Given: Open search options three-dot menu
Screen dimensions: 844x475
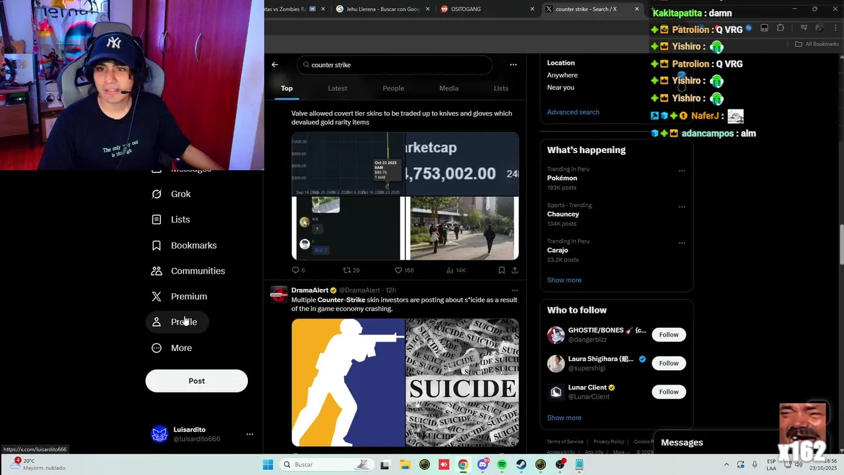Looking at the screenshot, I should click(513, 65).
